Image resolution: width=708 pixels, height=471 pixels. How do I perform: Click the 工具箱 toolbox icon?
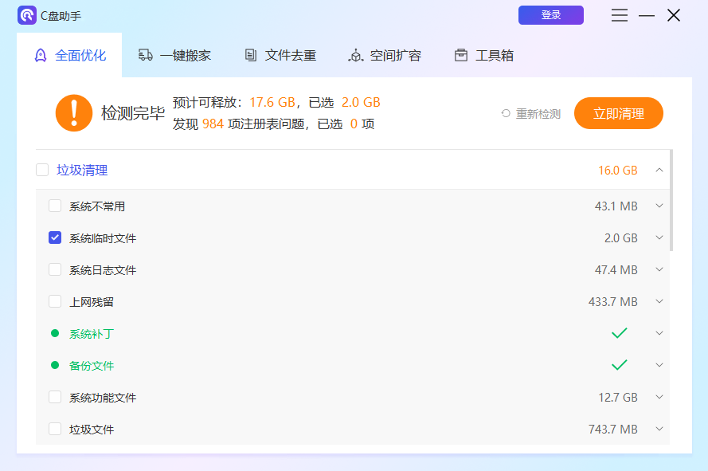pos(460,55)
